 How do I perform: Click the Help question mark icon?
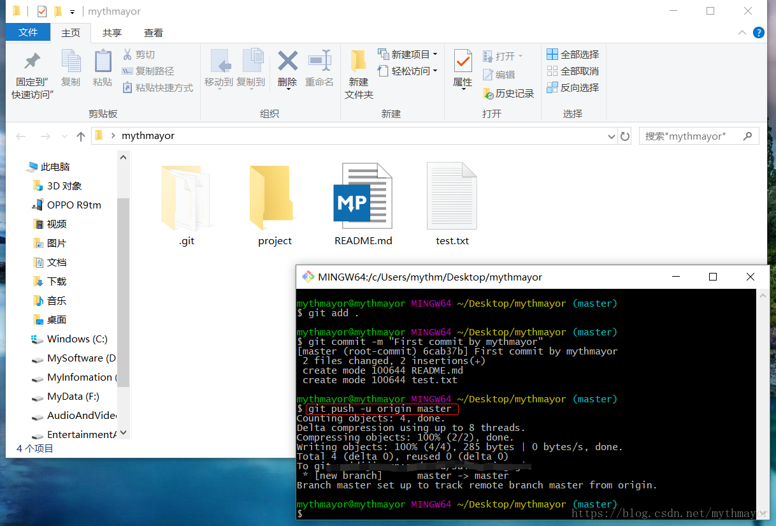[x=758, y=33]
